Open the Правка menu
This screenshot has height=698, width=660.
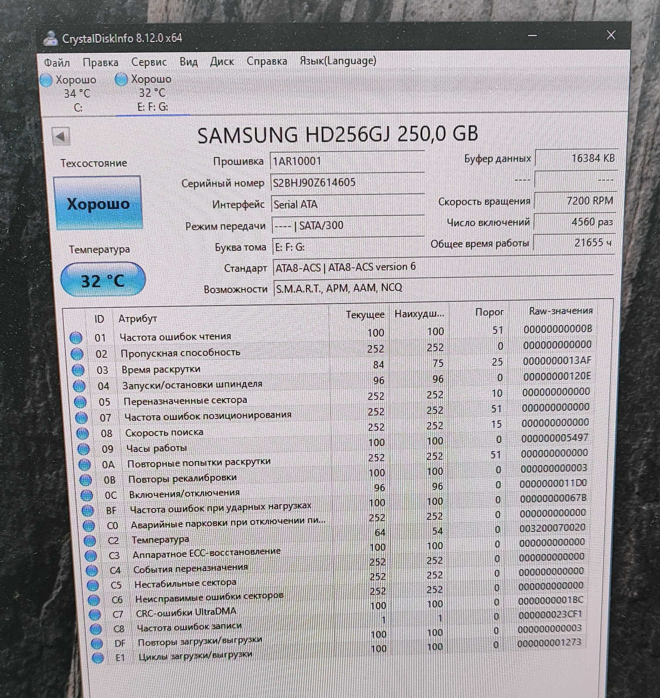tap(100, 63)
